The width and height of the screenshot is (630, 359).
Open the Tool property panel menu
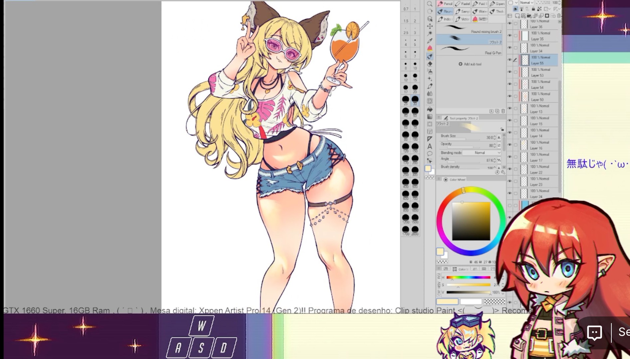tap(439, 118)
